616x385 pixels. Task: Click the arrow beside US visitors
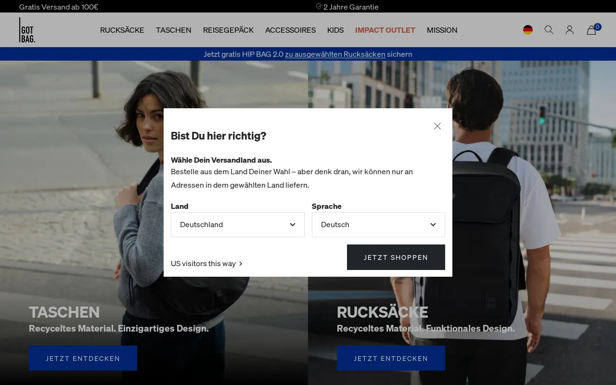click(241, 264)
